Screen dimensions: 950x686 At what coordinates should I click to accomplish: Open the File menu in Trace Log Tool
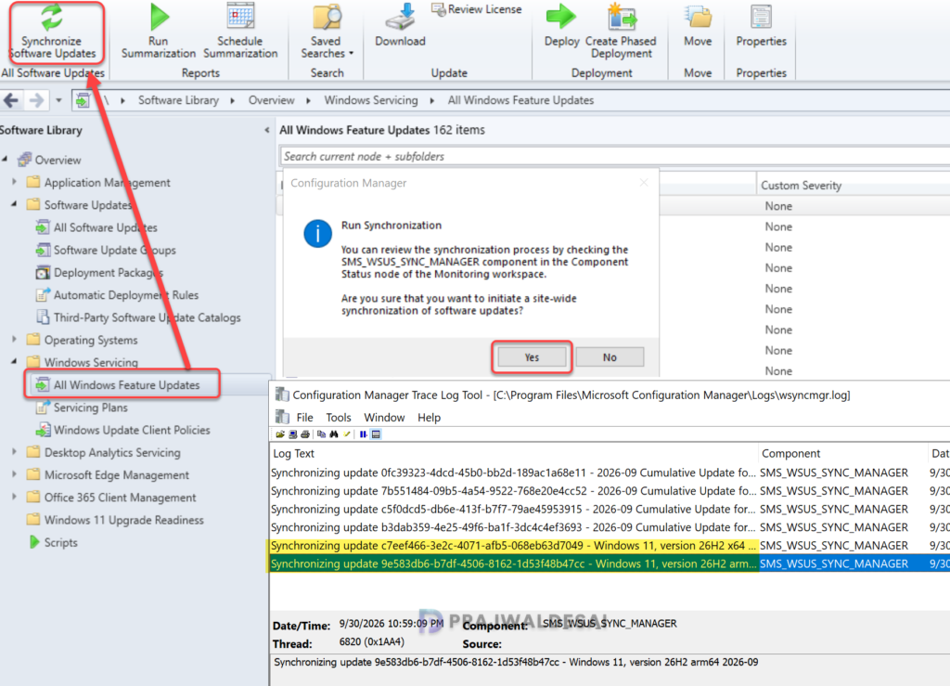click(x=304, y=418)
